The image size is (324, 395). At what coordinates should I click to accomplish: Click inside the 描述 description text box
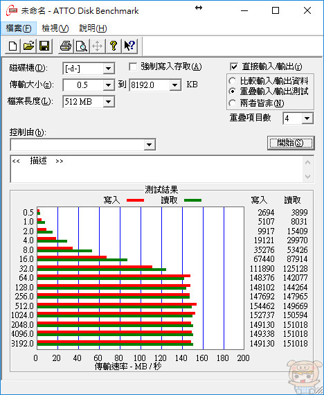156,169
